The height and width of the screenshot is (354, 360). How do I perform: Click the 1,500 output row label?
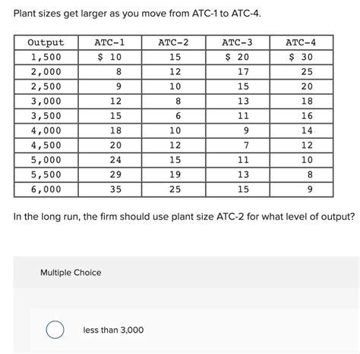tap(46, 57)
